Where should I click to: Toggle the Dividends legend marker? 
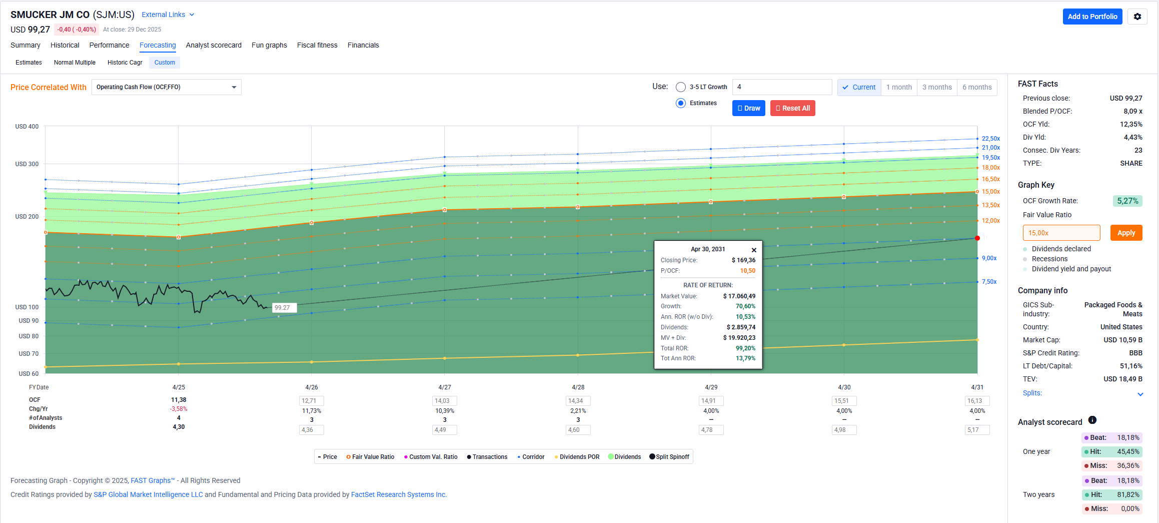[x=611, y=457]
